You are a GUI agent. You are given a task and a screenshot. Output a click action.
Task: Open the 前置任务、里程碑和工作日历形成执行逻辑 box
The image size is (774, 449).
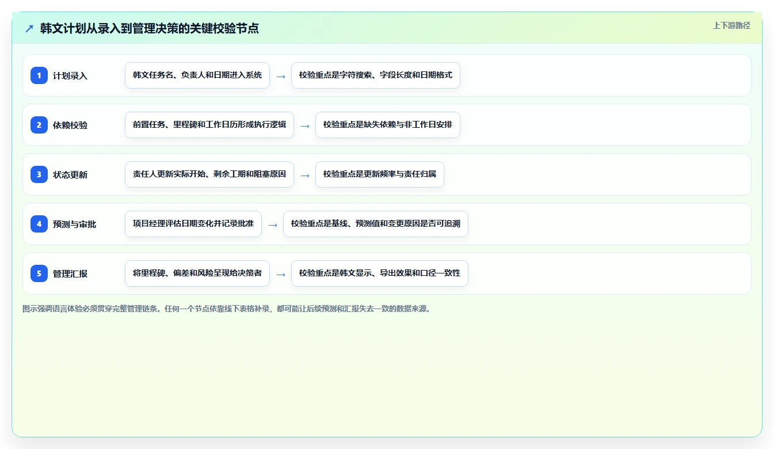click(x=209, y=125)
